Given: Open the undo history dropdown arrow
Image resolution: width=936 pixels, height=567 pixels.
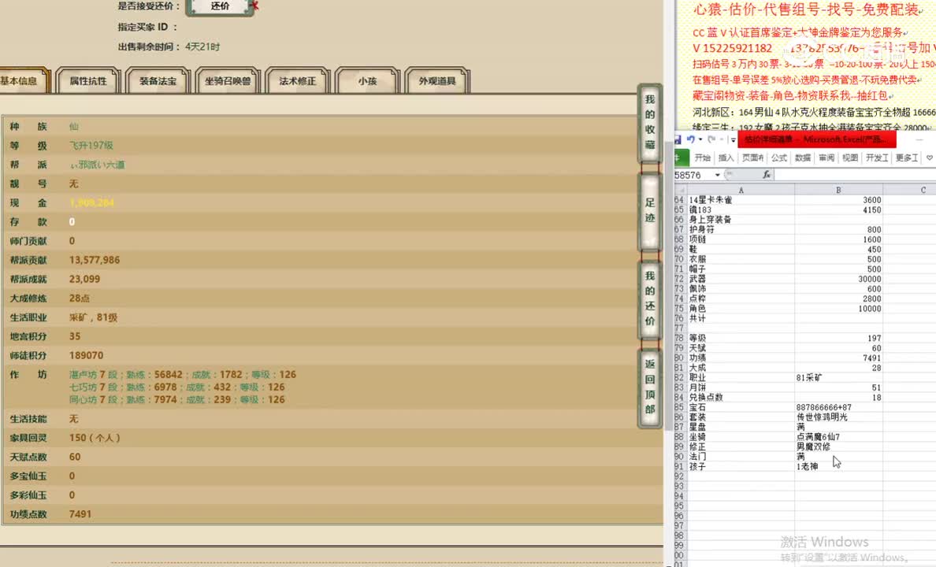Looking at the screenshot, I should point(700,140).
